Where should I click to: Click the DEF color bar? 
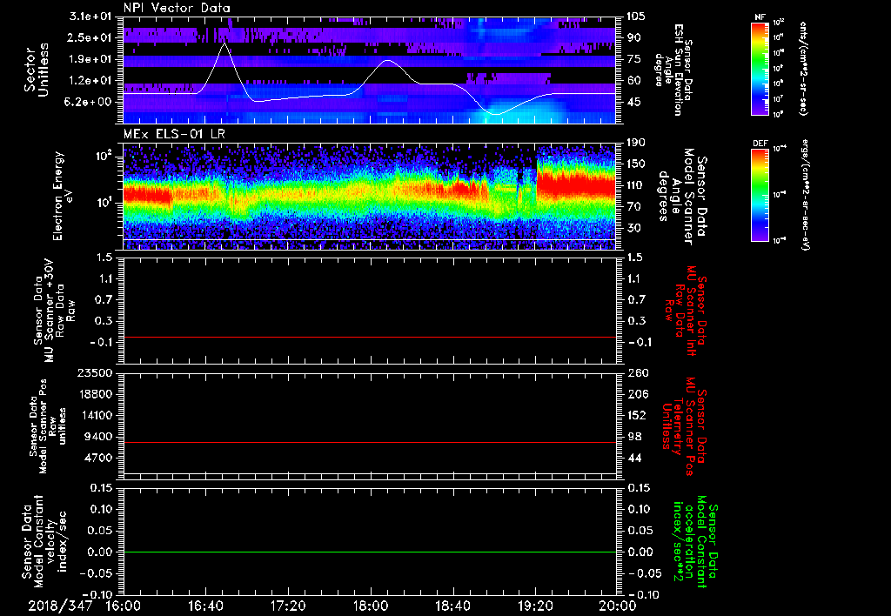(760, 195)
